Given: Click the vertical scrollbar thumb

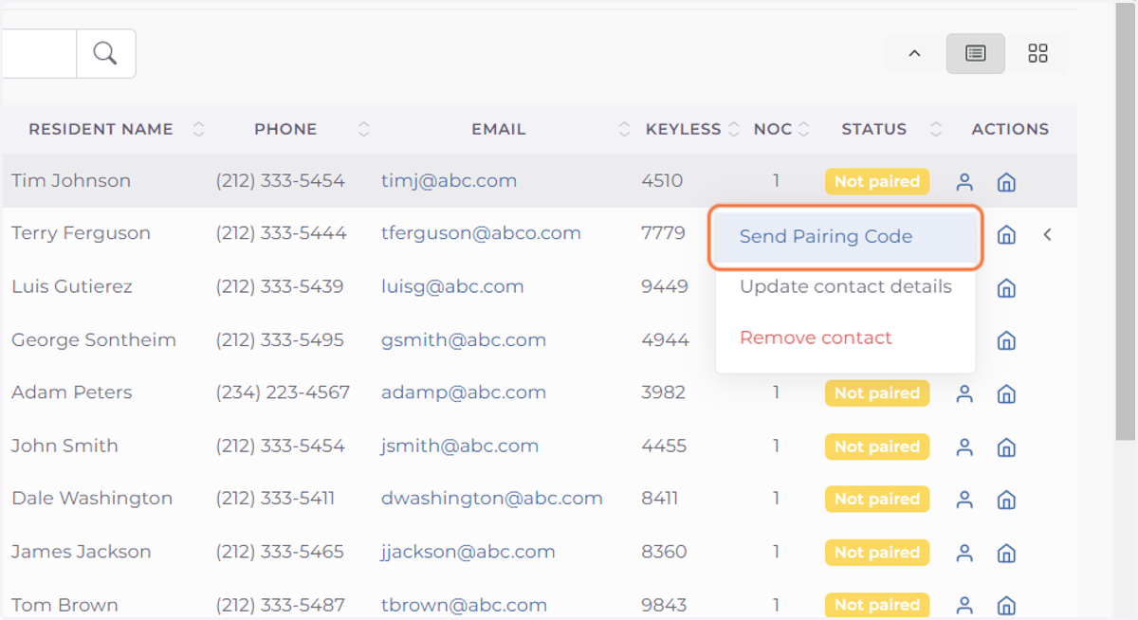Looking at the screenshot, I should [x=1125, y=223].
